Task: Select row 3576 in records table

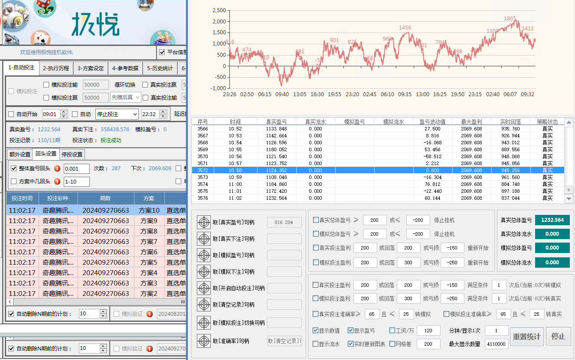Action: click(378, 198)
